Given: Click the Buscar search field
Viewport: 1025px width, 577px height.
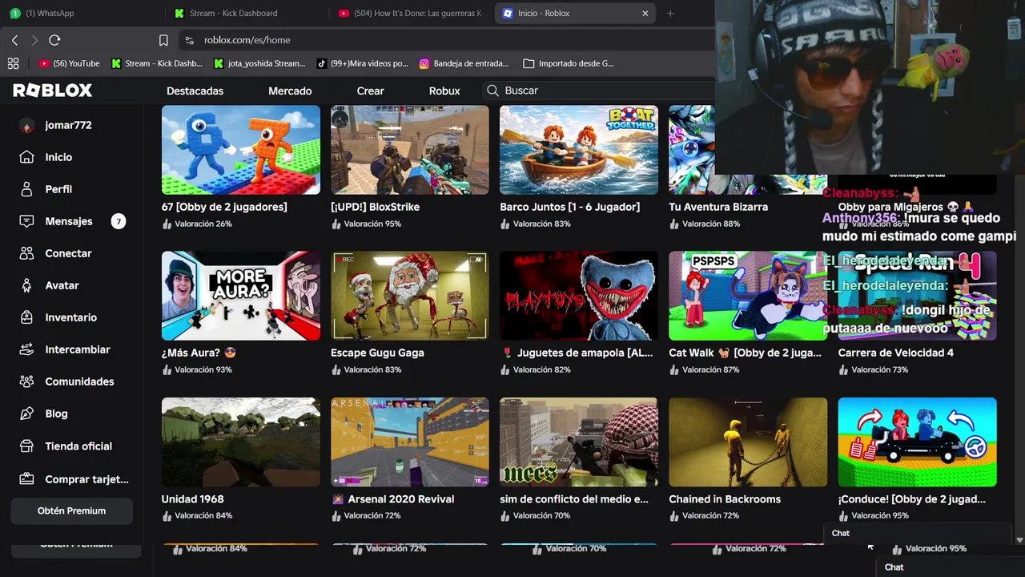Looking at the screenshot, I should click(x=599, y=91).
